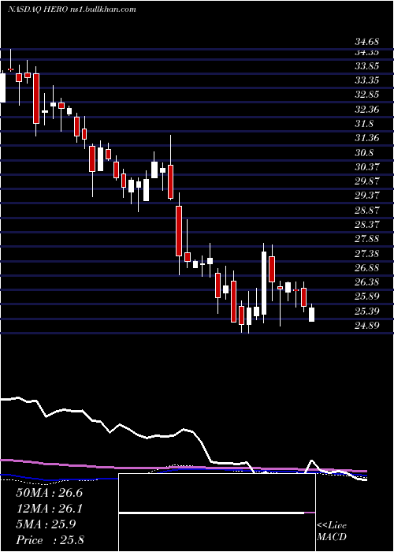
Task: Click the MACD histogram box
Action: click(x=217, y=513)
